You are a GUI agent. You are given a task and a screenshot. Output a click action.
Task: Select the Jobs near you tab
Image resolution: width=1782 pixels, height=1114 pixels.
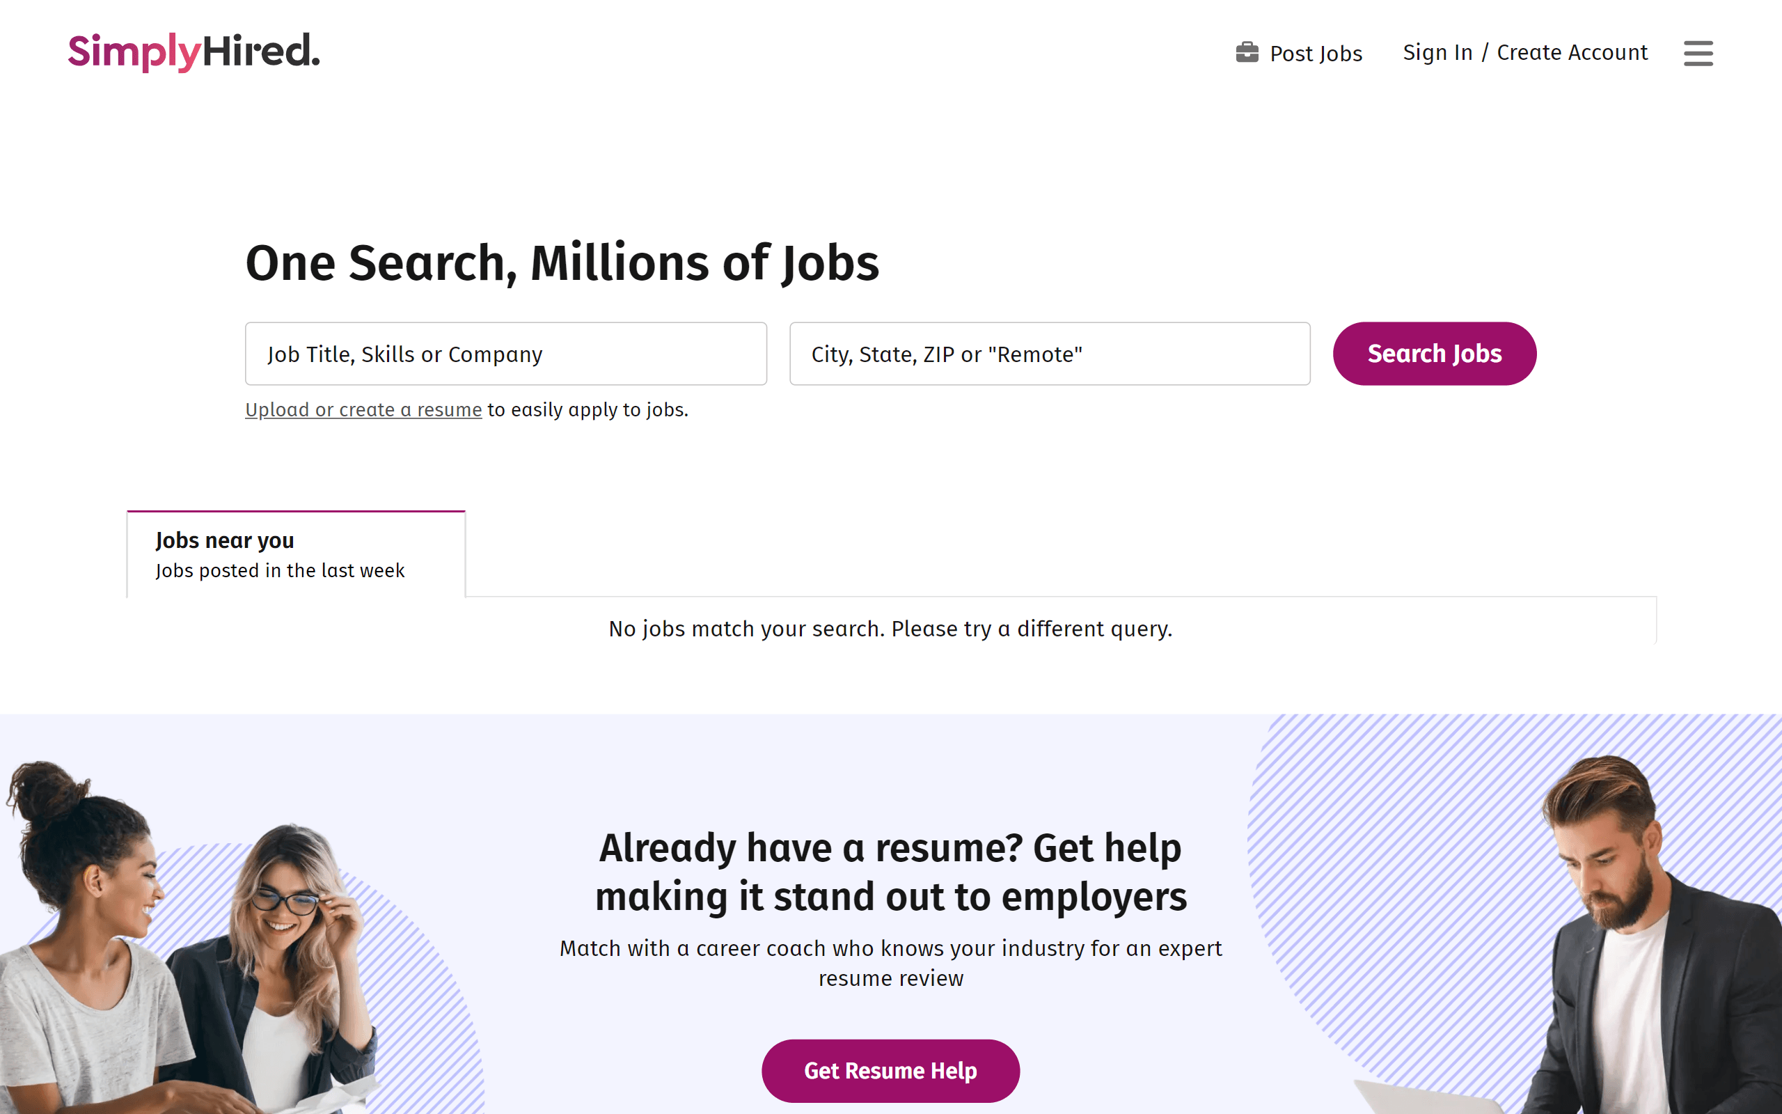pos(225,540)
